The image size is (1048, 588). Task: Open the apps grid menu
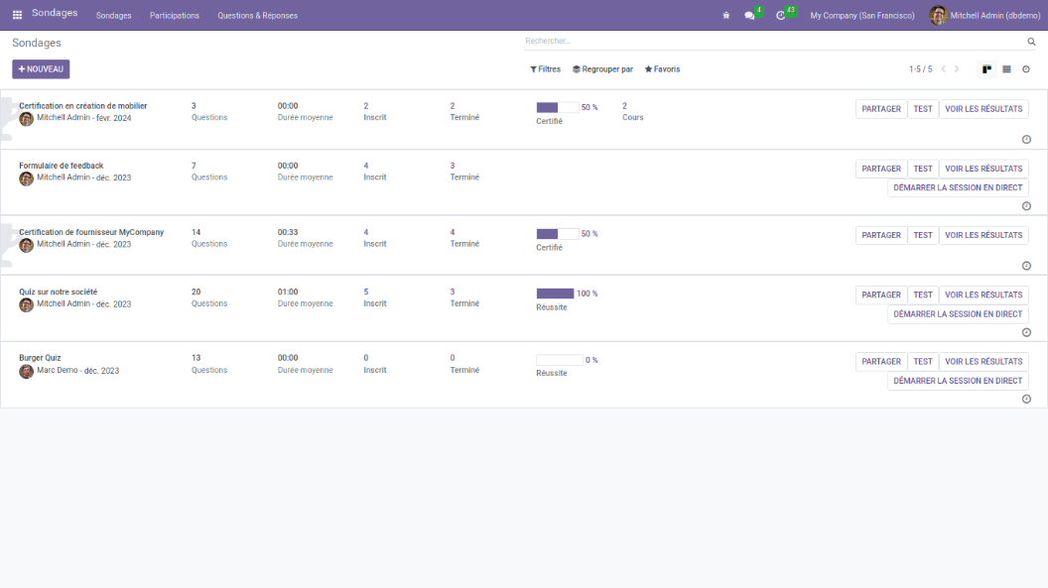[17, 15]
